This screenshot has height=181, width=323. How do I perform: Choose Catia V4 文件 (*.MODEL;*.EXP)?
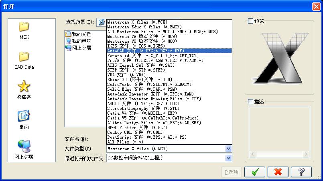point(169,113)
